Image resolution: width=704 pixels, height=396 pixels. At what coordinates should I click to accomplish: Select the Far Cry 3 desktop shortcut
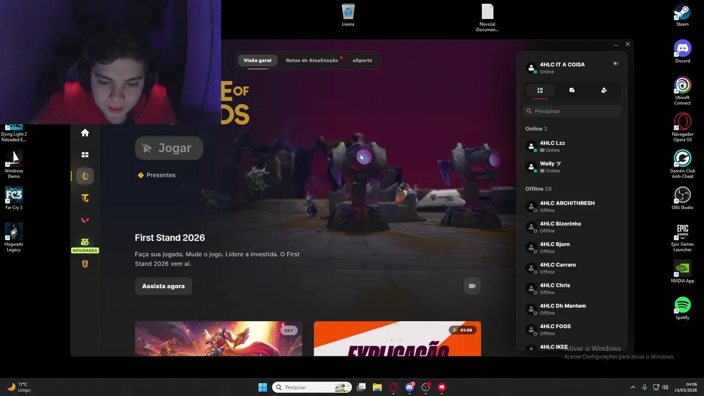point(14,199)
